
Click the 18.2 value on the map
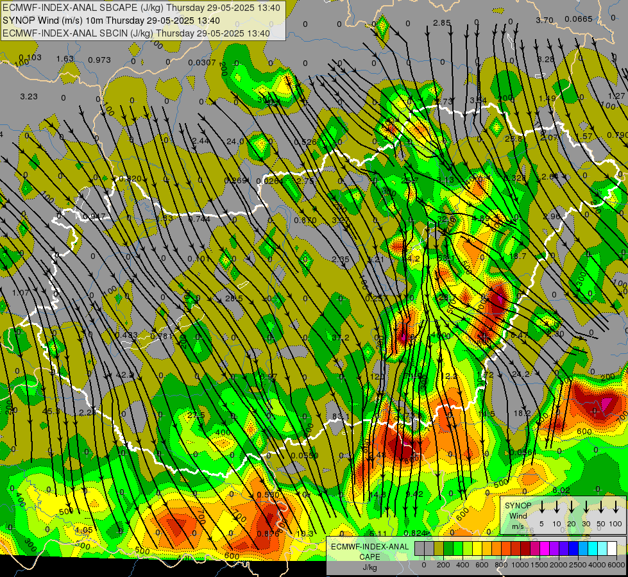522,414
